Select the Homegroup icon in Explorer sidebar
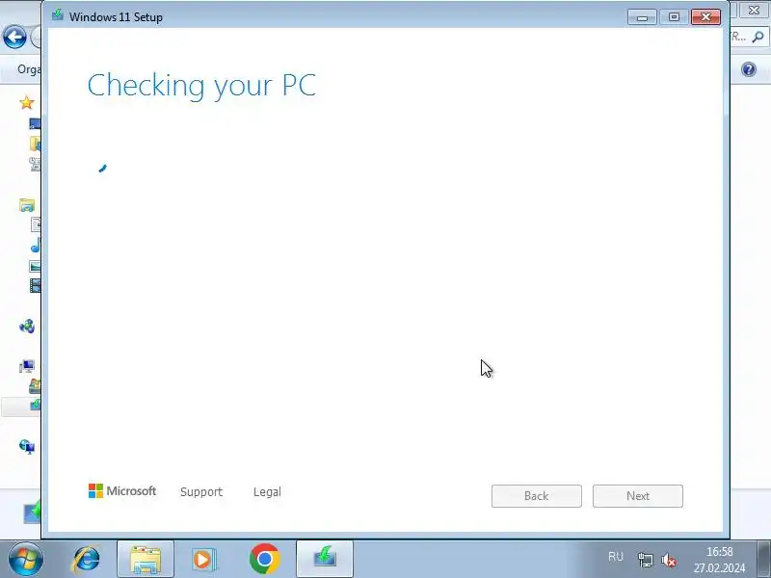 (x=27, y=326)
